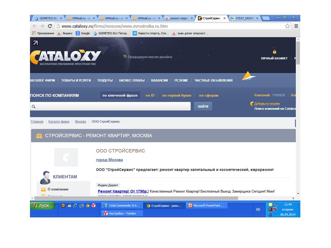This screenshot has width=331, height=248.
Task: Open the О компании sidebar item
Action: click(x=58, y=189)
